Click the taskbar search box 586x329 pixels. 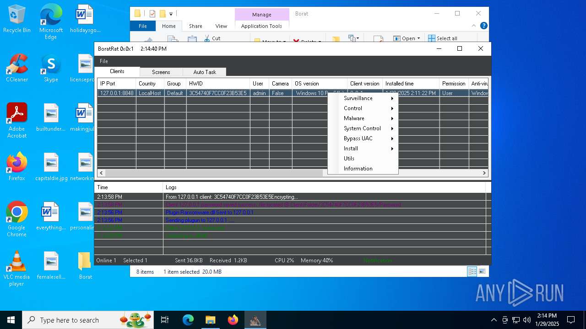tap(88, 320)
